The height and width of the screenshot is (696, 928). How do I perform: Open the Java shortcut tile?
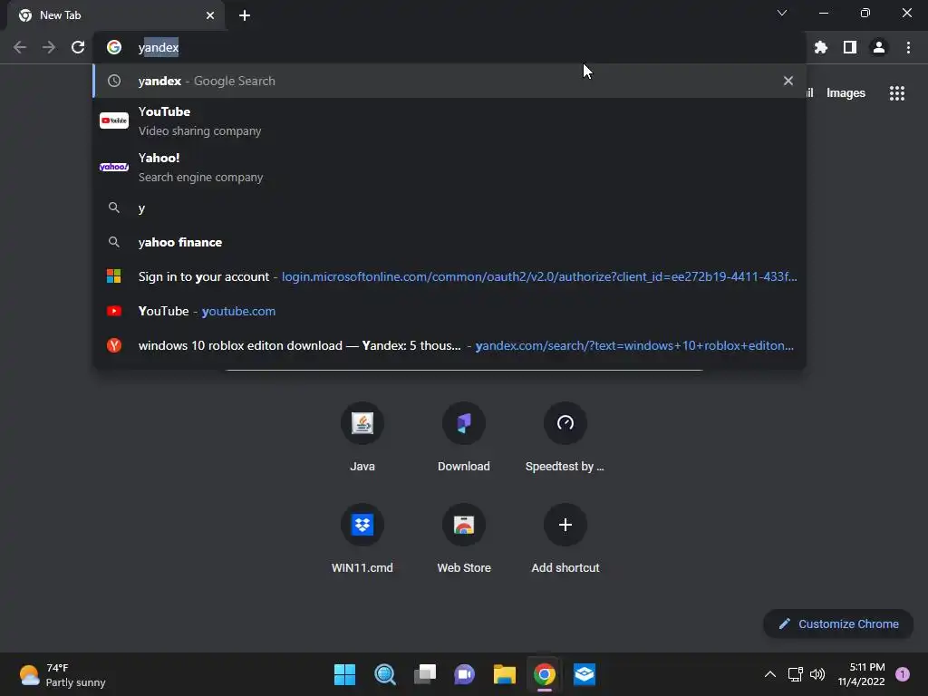362,437
